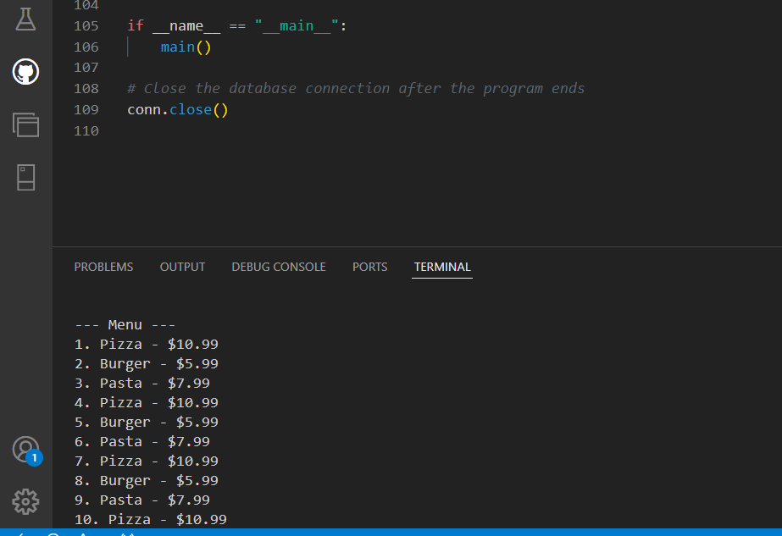The width and height of the screenshot is (782, 536).
Task: Click terminal line "5. Burger - $5.99"
Action: 146,422
